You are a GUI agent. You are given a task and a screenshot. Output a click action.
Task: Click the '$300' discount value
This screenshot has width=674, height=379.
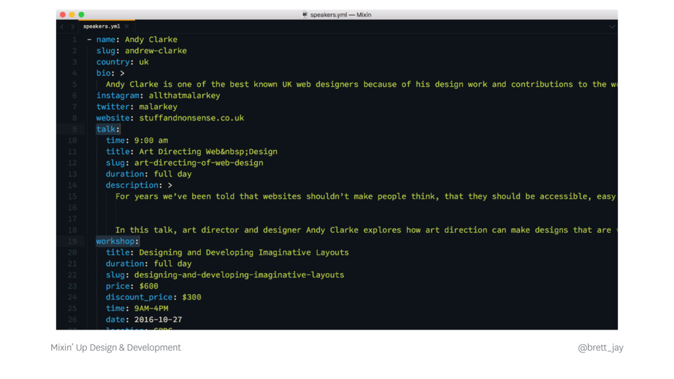(192, 297)
